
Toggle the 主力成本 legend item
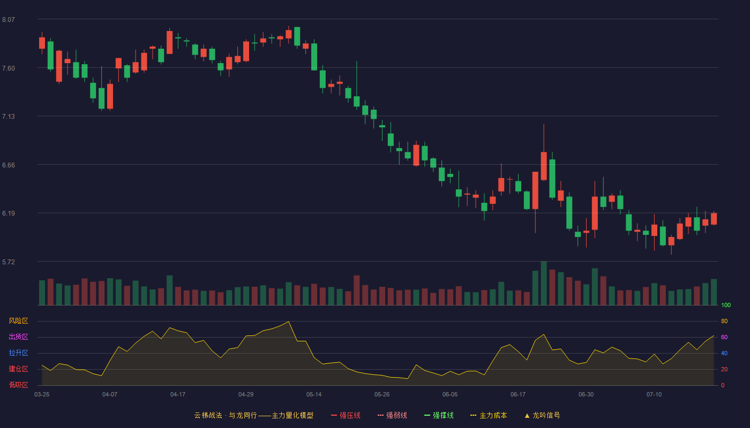[x=489, y=415]
